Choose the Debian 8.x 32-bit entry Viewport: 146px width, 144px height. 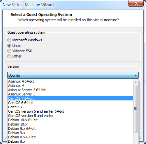pyautogui.click(x=70, y=141)
